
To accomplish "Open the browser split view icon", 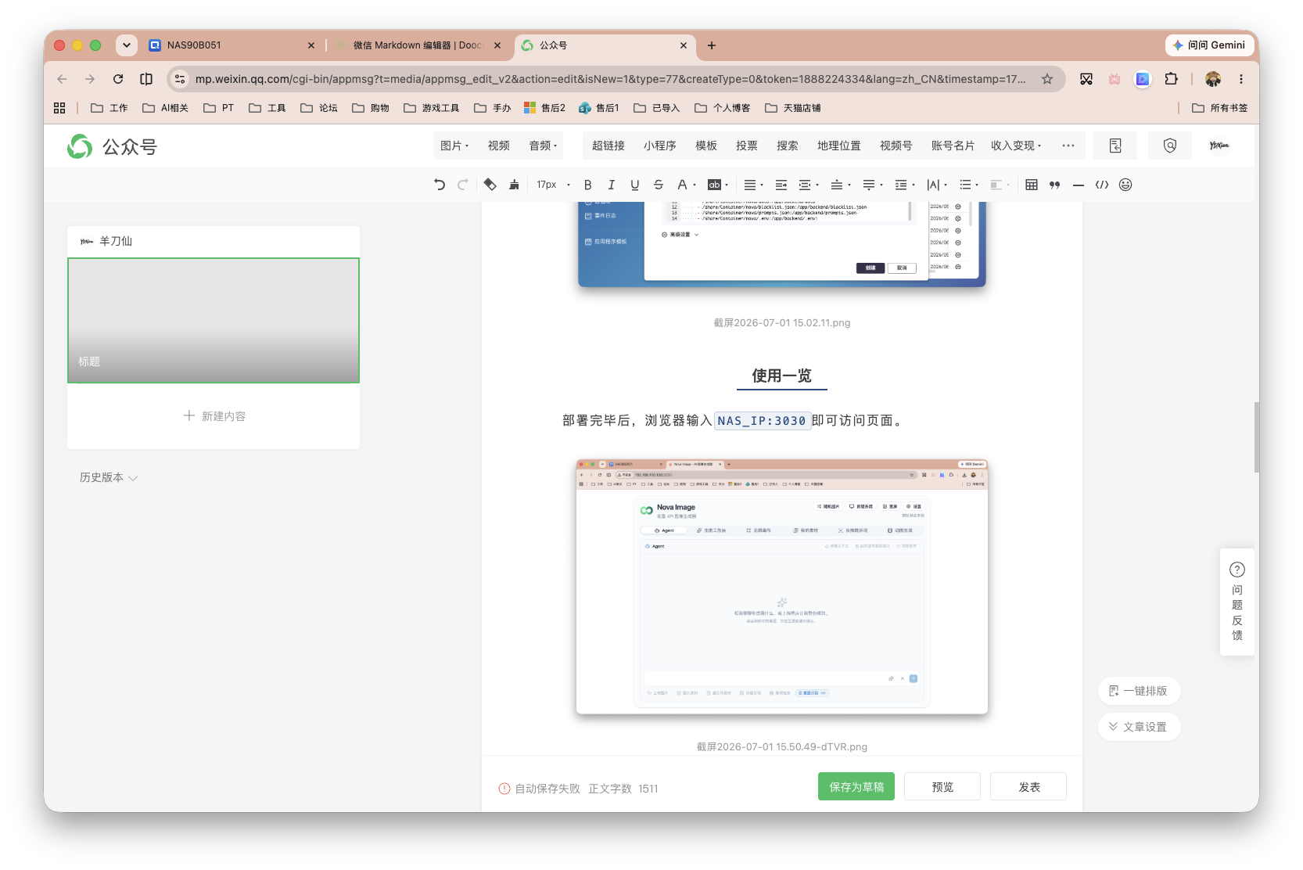I will tap(146, 79).
